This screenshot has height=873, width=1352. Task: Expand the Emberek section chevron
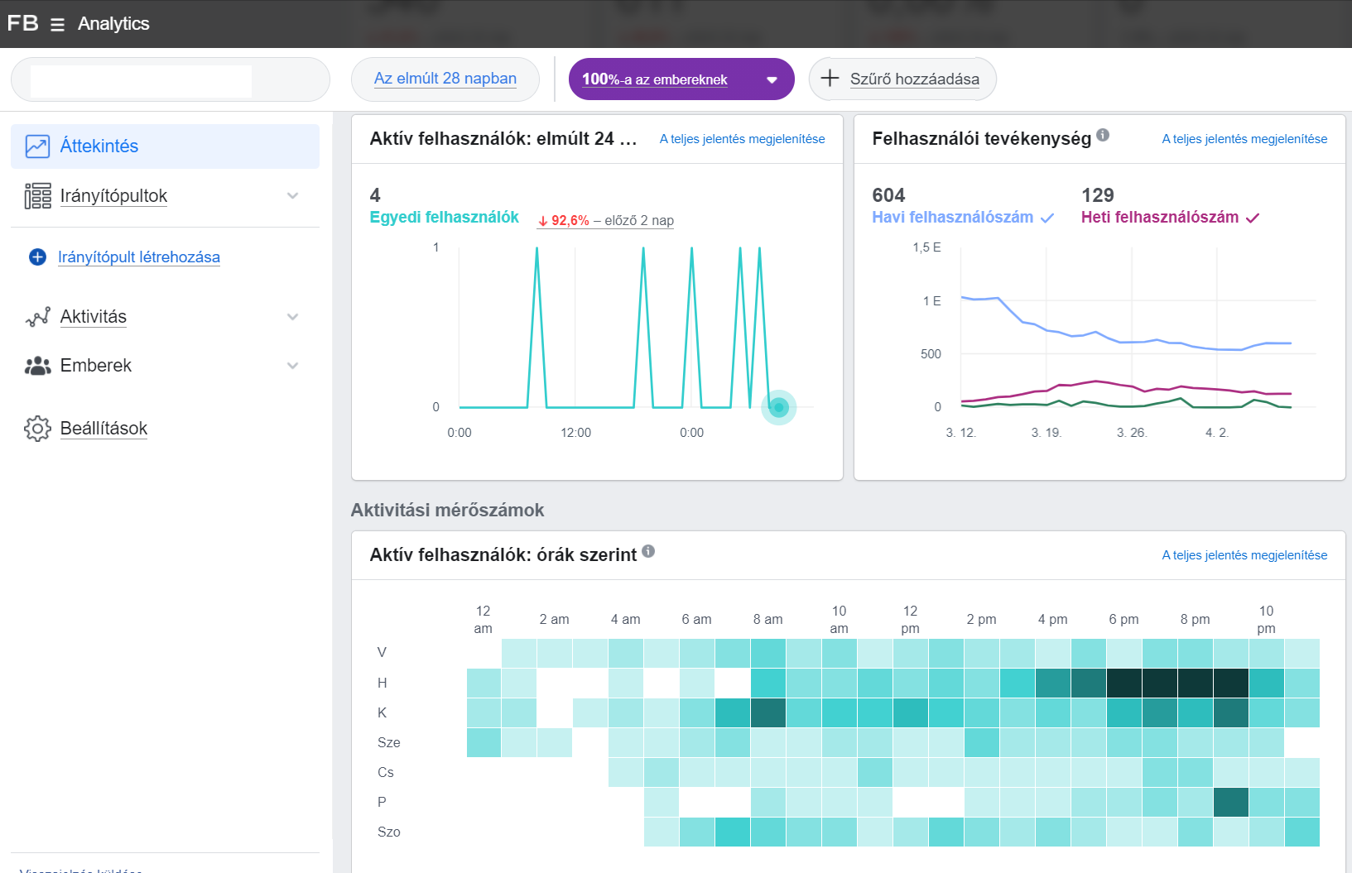tap(292, 366)
